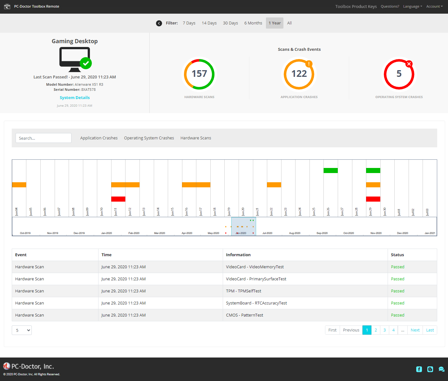Click the chat icon in footer
Viewport: 448px width, 381px height.
tap(441, 369)
